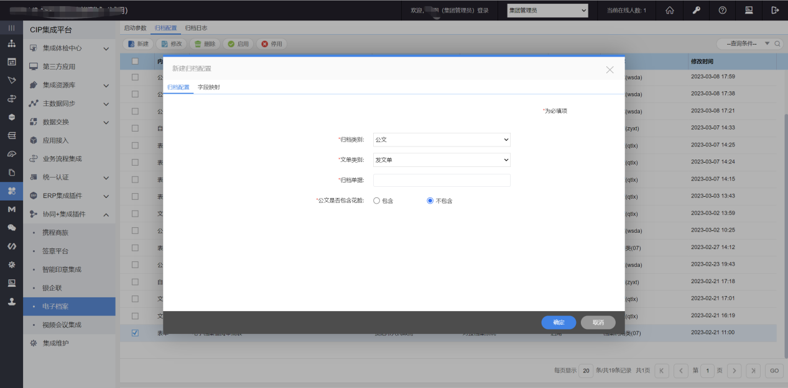Select the 不包含 radio option
Viewport: 788px width, 388px height.
tap(430, 201)
